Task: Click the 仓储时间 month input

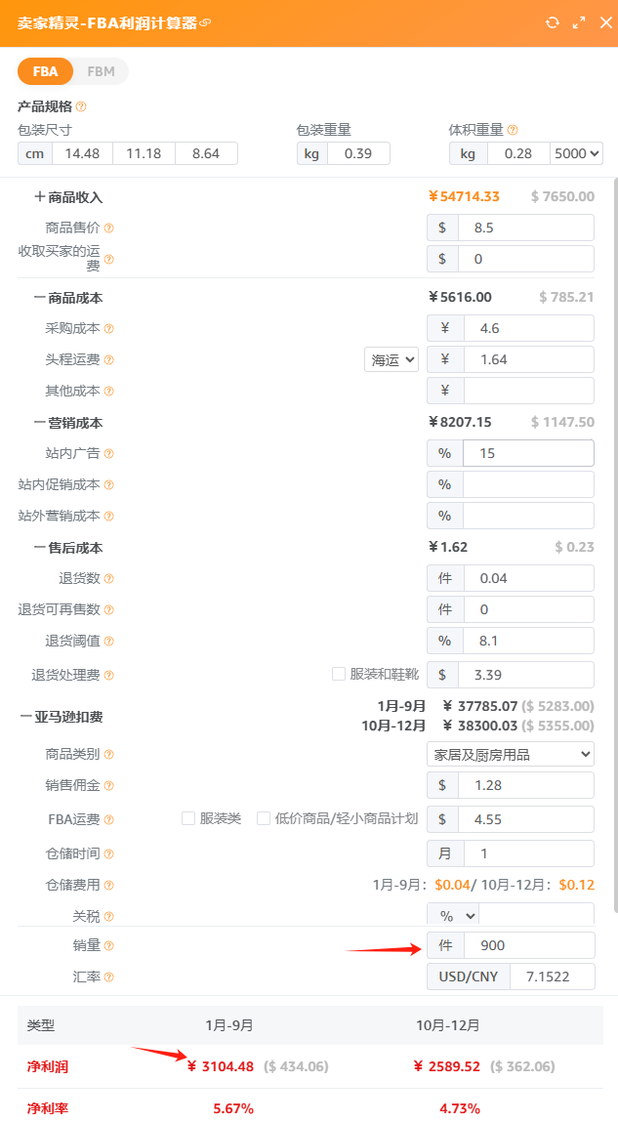Action: [x=528, y=853]
